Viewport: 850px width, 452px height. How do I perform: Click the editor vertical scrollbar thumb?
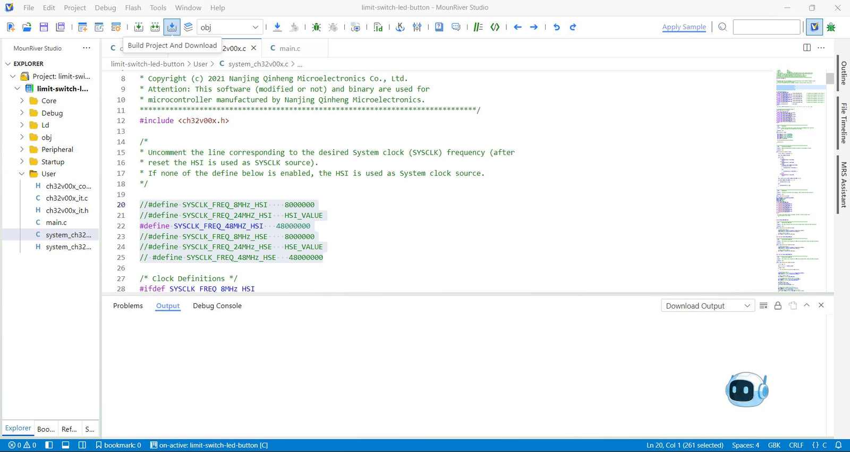coord(830,79)
